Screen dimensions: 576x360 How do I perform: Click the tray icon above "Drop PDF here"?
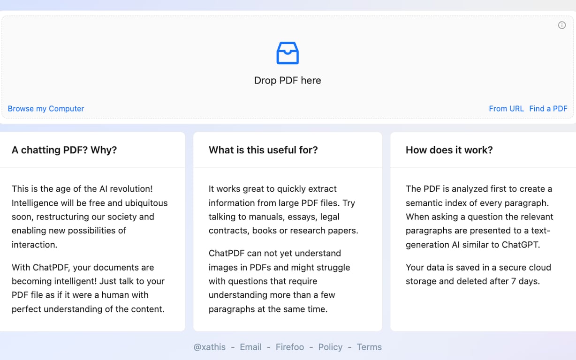[x=287, y=52]
